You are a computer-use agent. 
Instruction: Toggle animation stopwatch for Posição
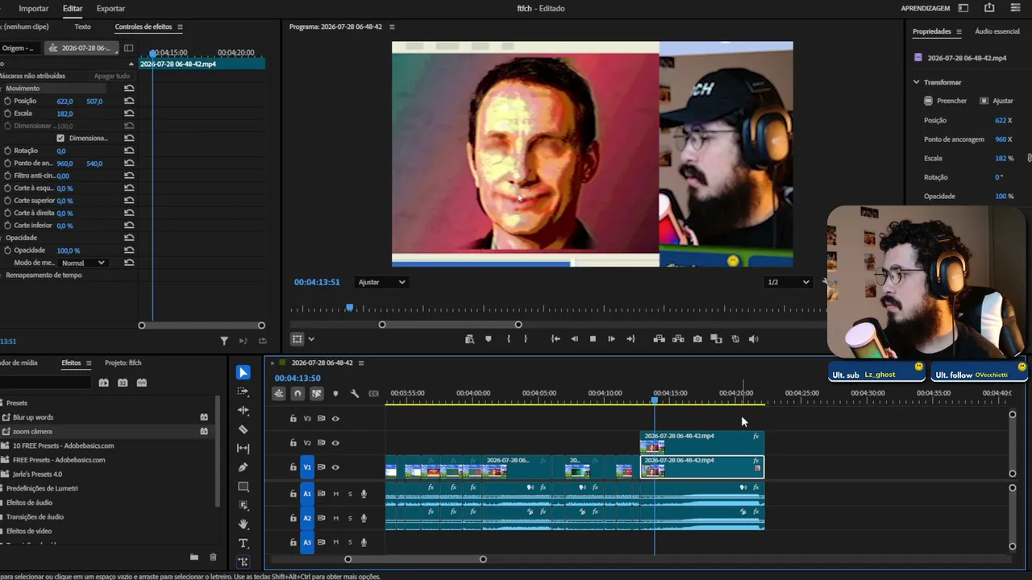click(7, 101)
